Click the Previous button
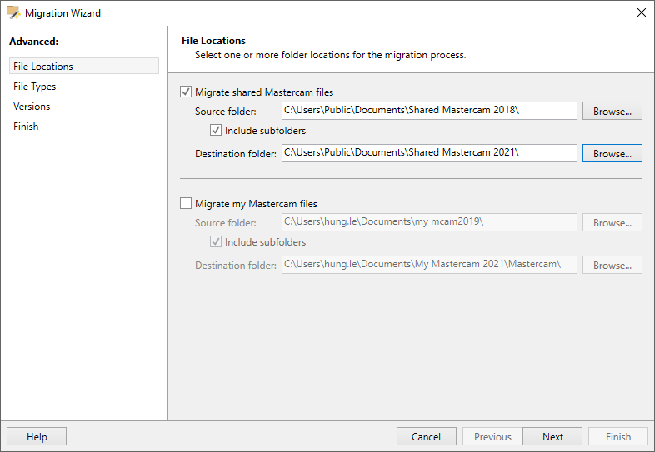The image size is (655, 452). pyautogui.click(x=492, y=436)
